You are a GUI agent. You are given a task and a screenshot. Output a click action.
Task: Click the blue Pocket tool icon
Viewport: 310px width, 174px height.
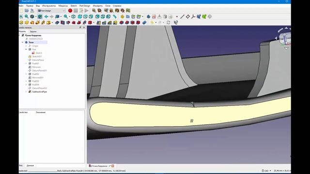click(57, 23)
